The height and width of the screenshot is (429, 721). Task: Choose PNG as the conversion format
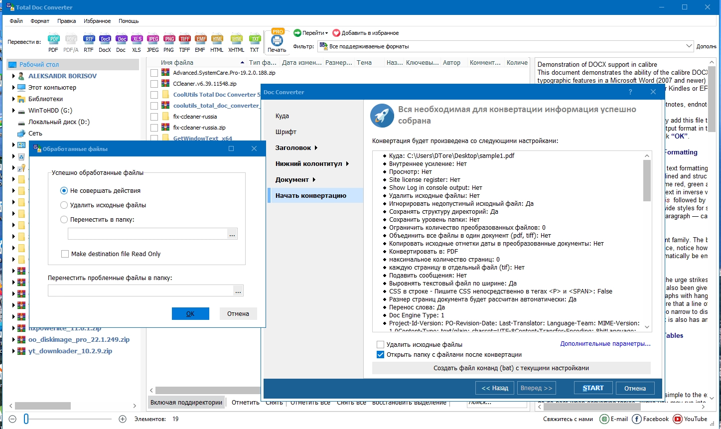pos(169,42)
